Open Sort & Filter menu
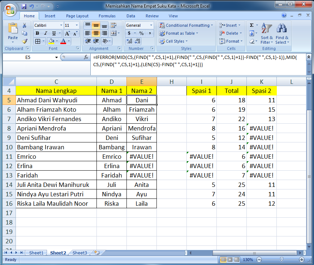Image resolution: width=314 pixels, height=265 pixels. (x=267, y=34)
